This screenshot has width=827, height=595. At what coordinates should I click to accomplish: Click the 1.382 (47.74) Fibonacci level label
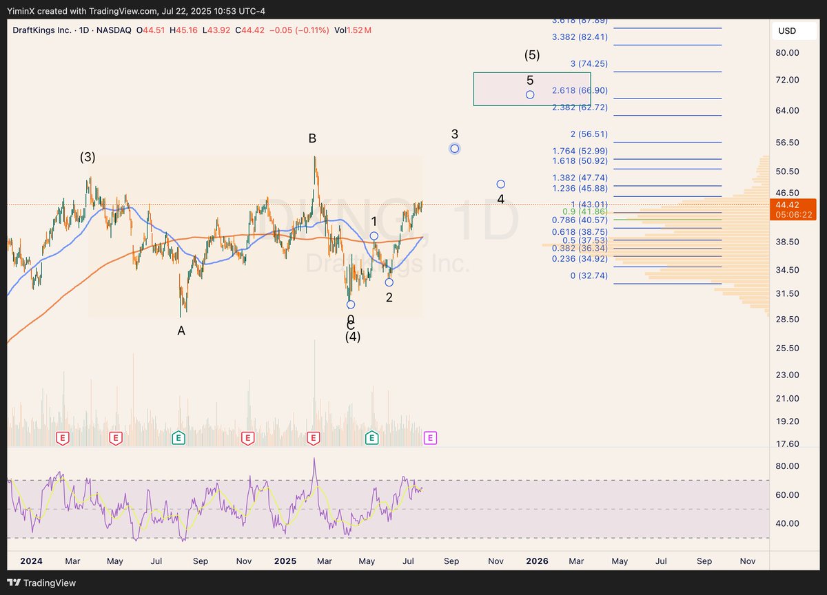[580, 178]
